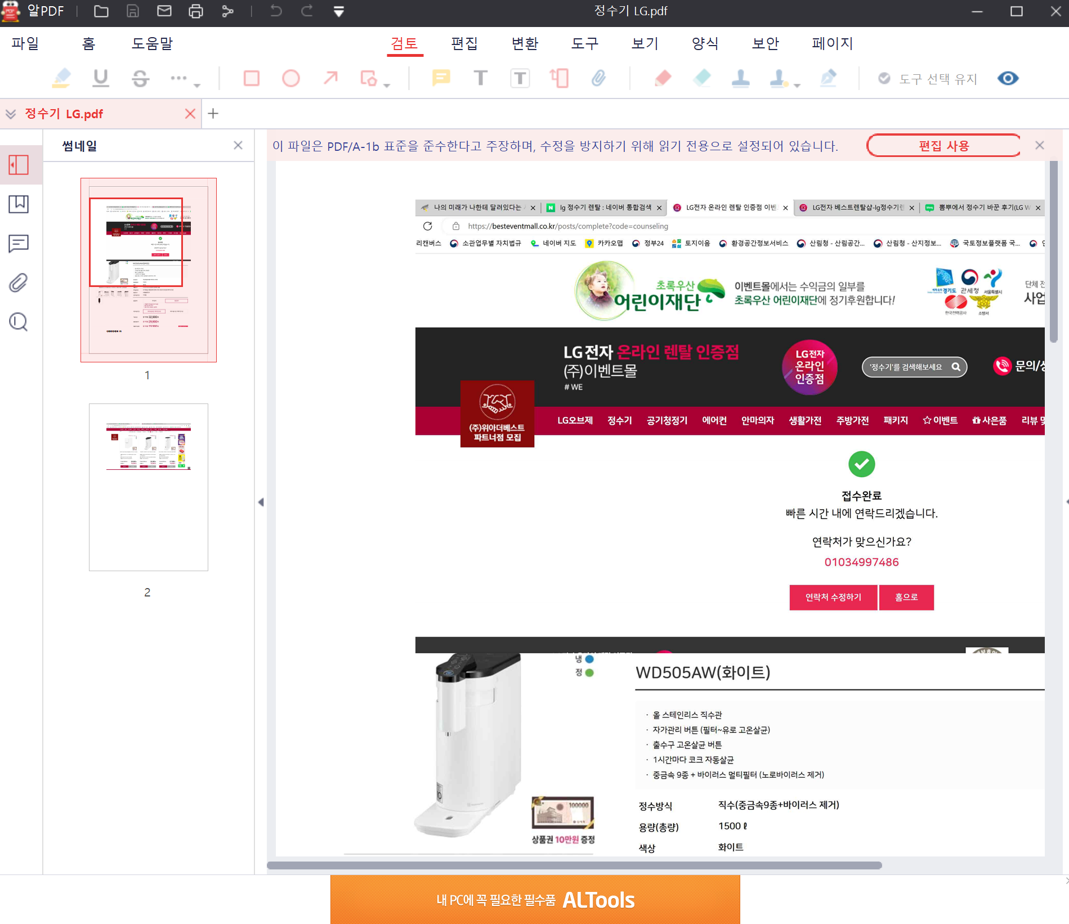This screenshot has width=1069, height=924.
Task: Dismiss the read-only notification bar
Action: pos(1040,146)
